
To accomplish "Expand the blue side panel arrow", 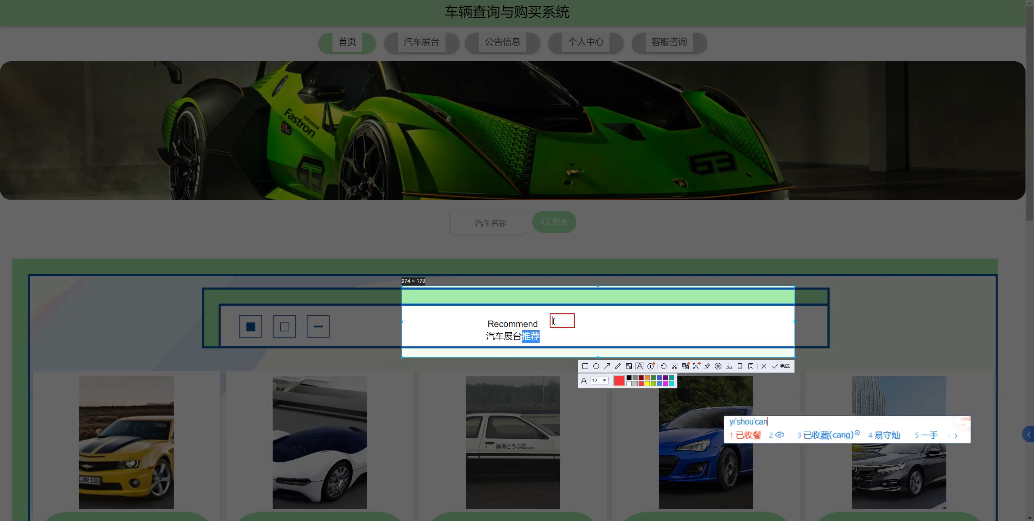I will tap(1028, 434).
